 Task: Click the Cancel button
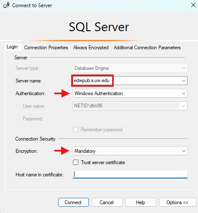pyautogui.click(x=107, y=202)
